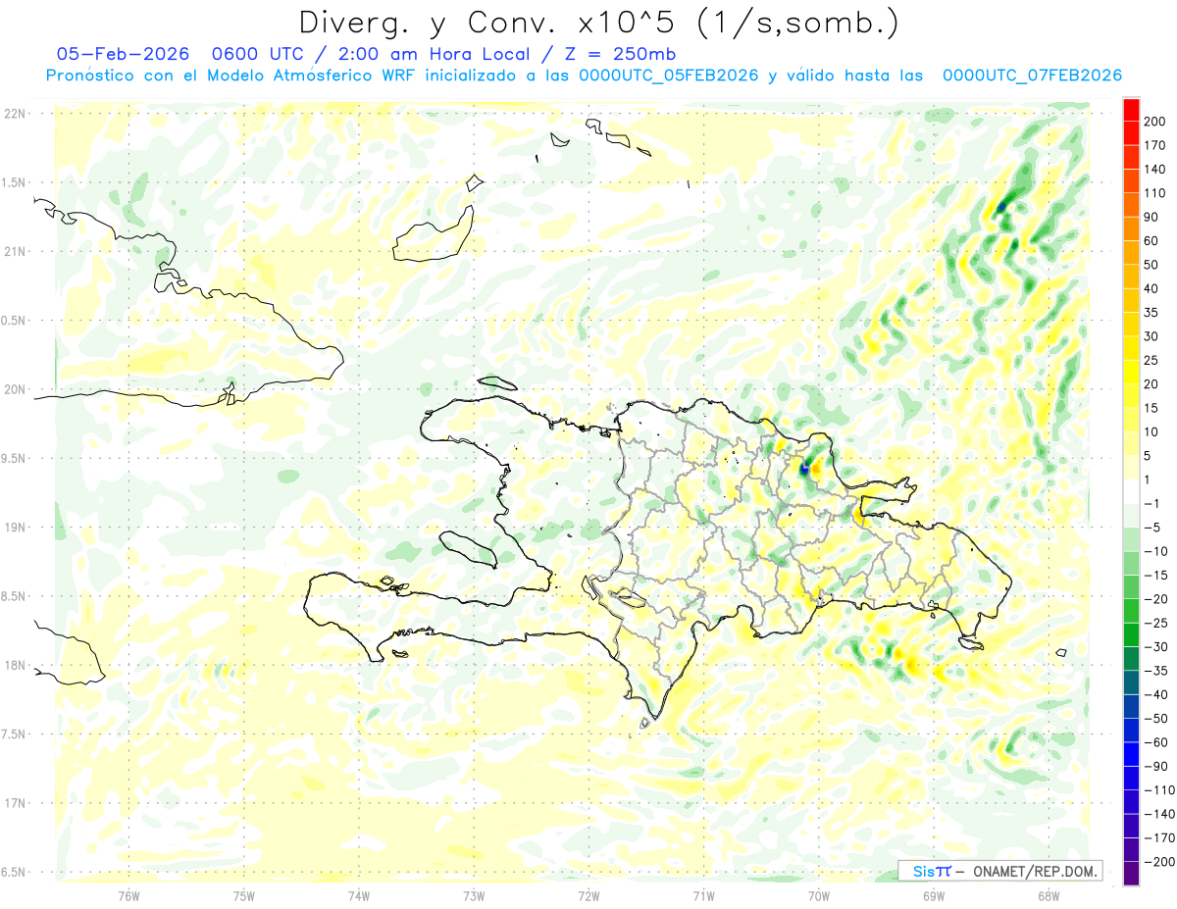The height and width of the screenshot is (909, 1177).
Task: Click the 70W longitude label
Action: 818,894
